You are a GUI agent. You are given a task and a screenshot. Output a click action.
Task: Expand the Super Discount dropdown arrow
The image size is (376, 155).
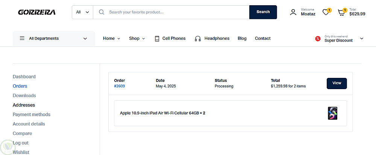(x=362, y=39)
